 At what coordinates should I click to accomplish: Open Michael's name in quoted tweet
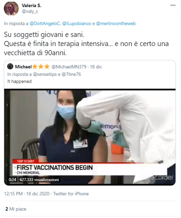(x=23, y=67)
